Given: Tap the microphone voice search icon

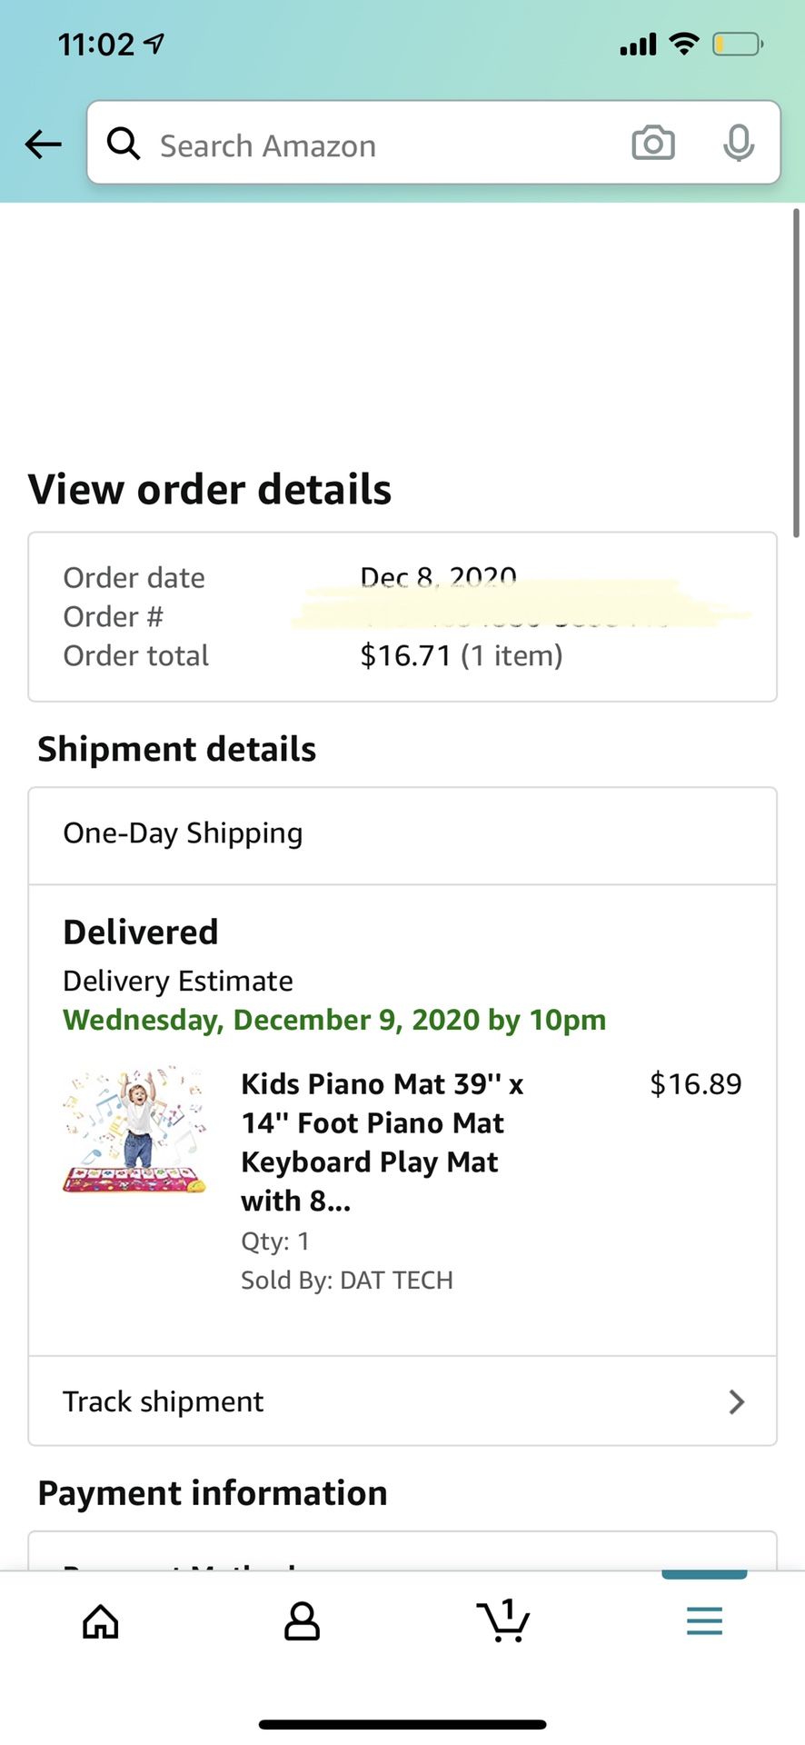Looking at the screenshot, I should tap(738, 144).
